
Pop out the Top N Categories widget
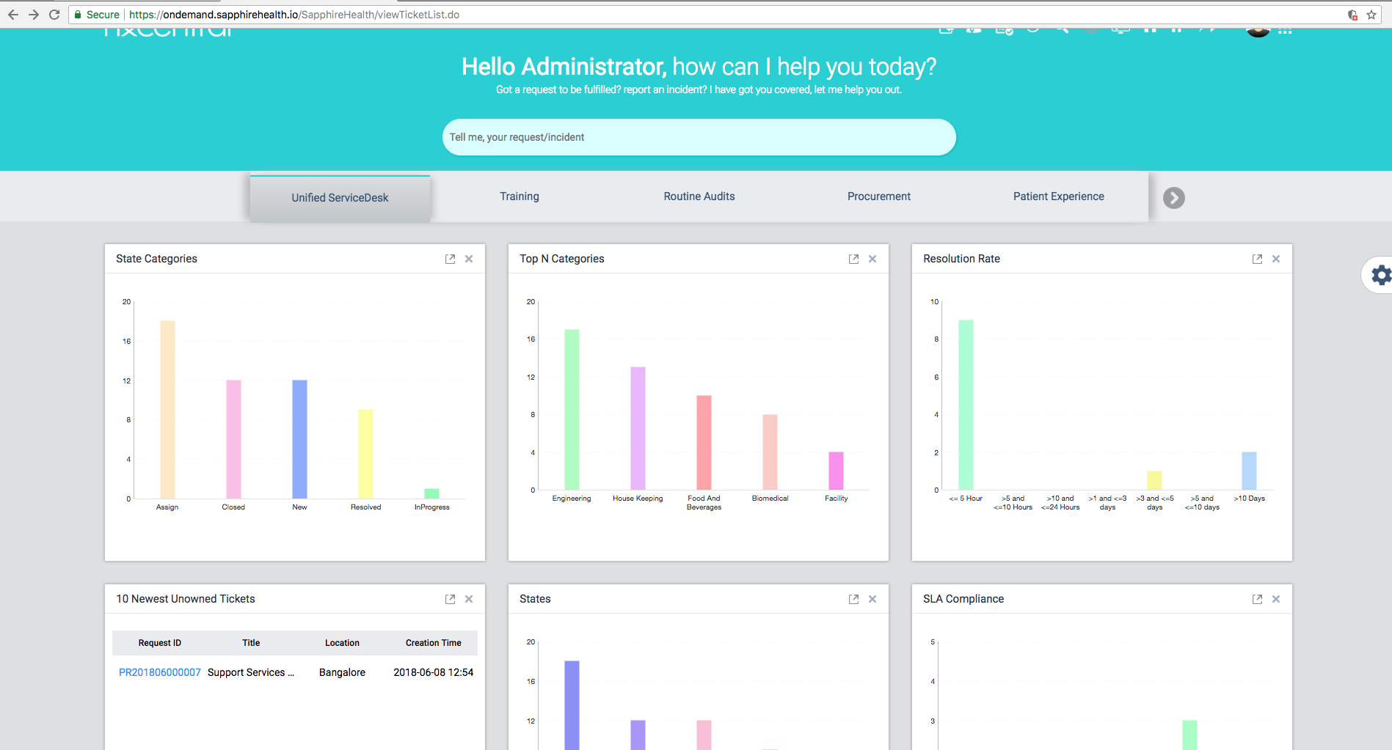(853, 259)
